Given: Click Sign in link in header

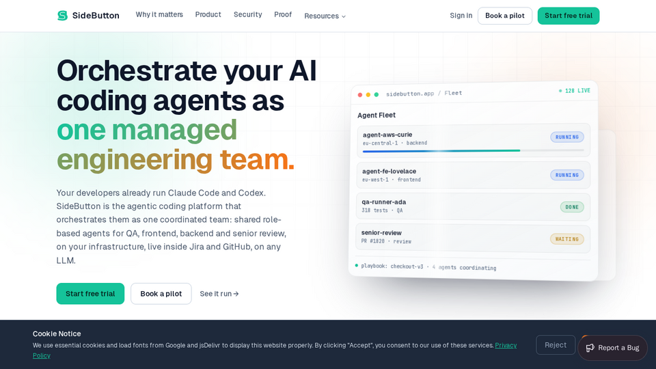Looking at the screenshot, I should [x=461, y=16].
